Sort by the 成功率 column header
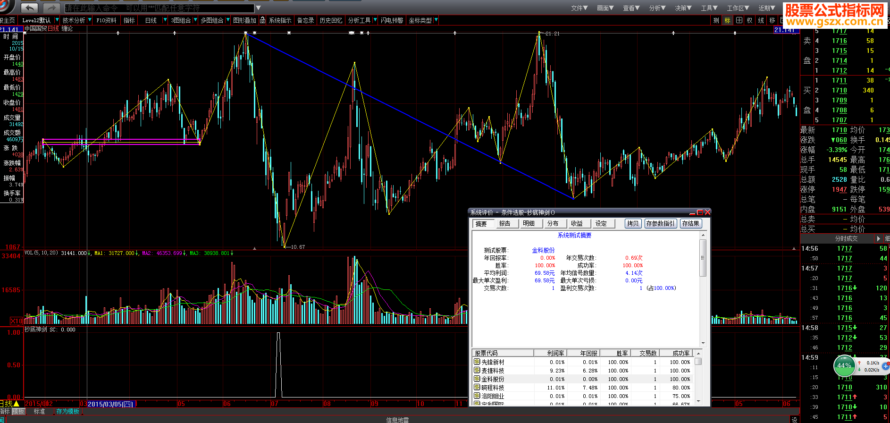Viewport: 890px width, 423px height. click(676, 353)
